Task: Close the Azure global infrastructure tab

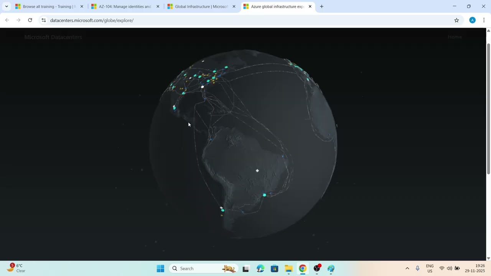Action: 310,7
